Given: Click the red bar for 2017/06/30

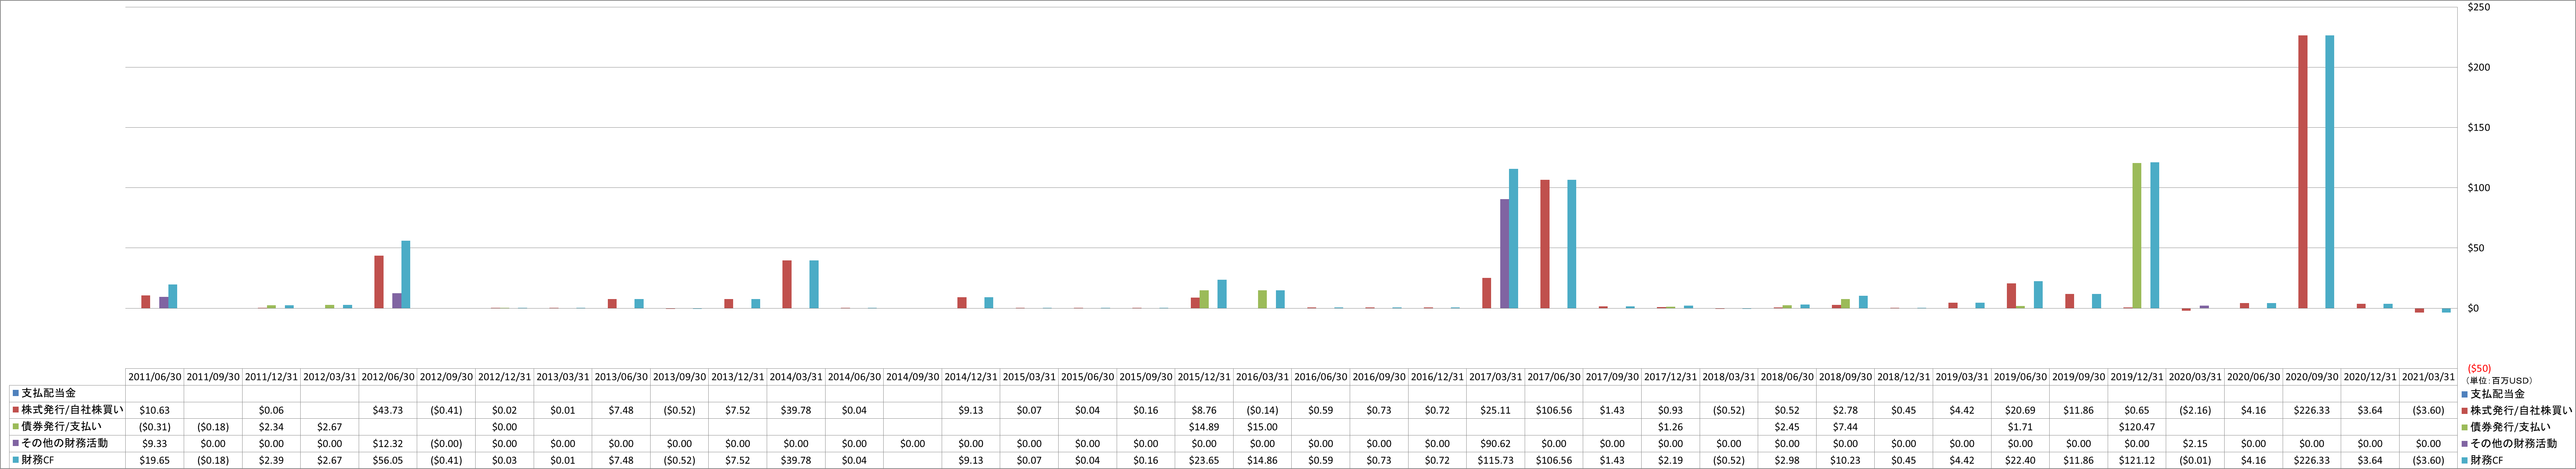Looking at the screenshot, I should (1545, 244).
